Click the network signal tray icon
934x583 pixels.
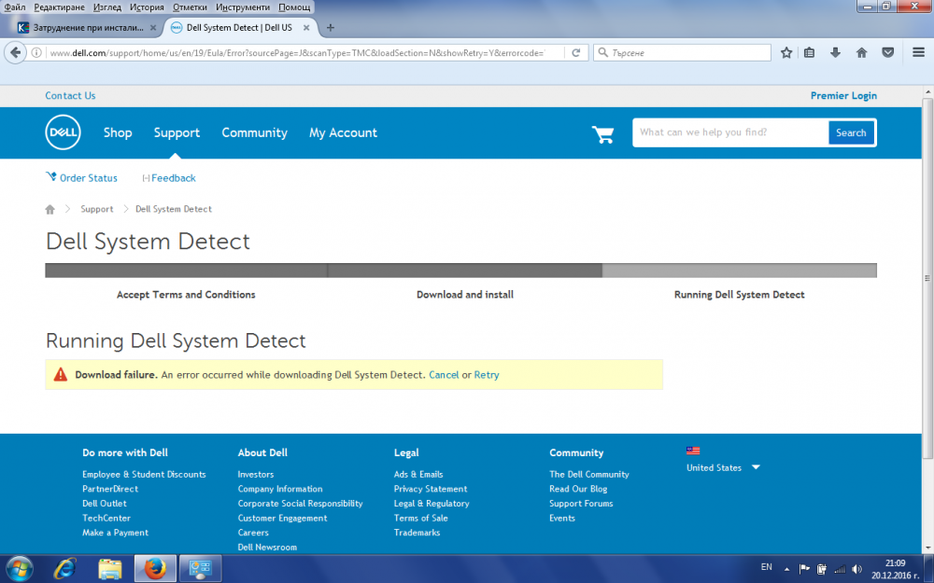840,569
